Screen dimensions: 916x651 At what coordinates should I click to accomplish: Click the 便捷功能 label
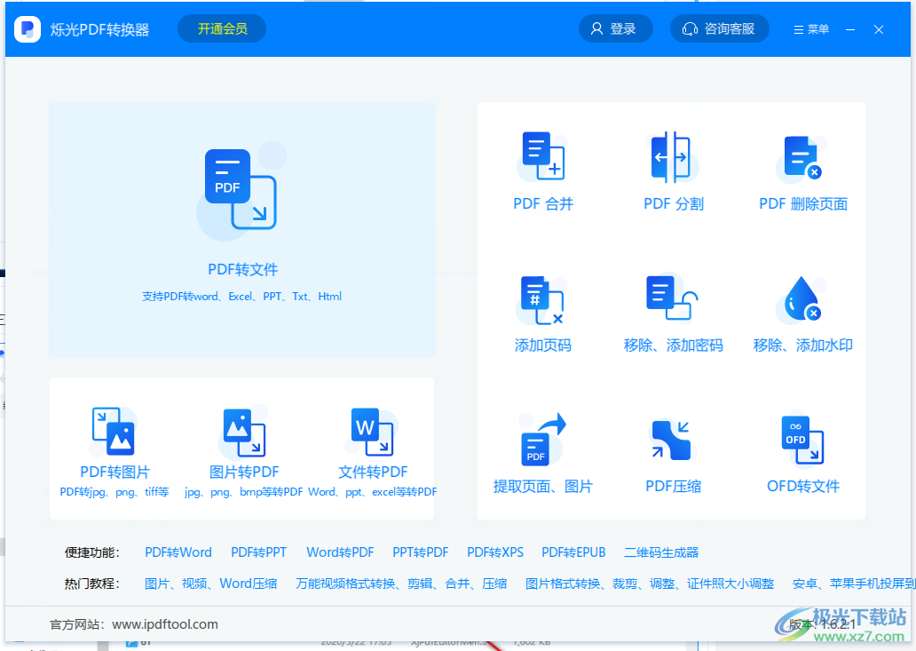[92, 552]
